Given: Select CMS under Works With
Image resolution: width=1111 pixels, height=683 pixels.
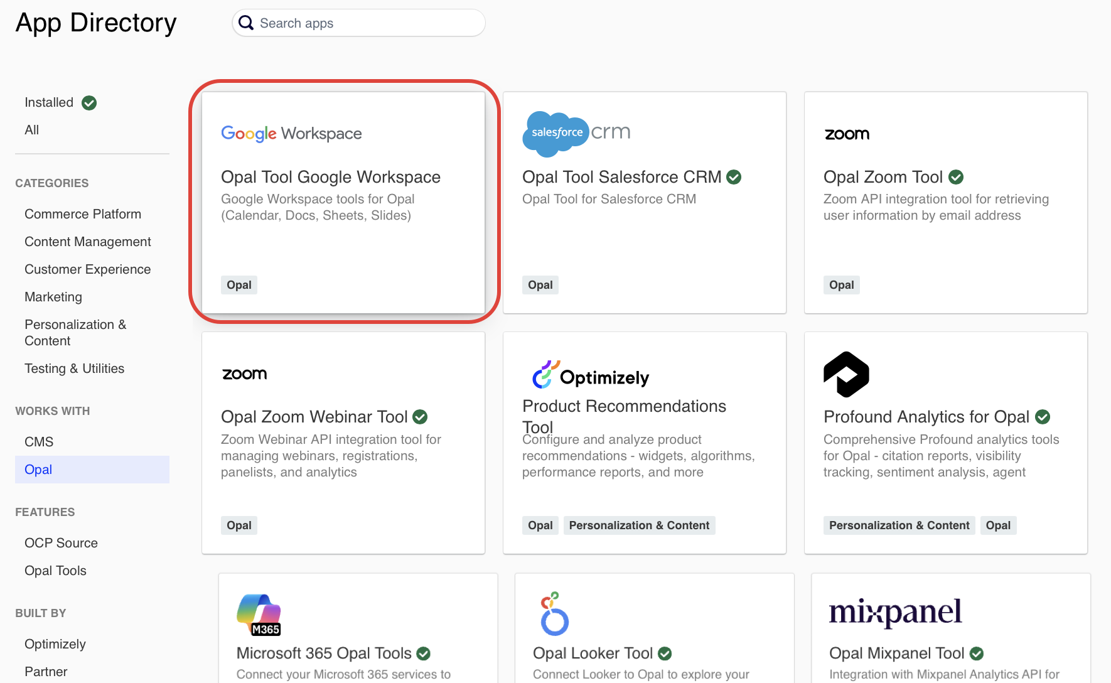Looking at the screenshot, I should click(39, 442).
